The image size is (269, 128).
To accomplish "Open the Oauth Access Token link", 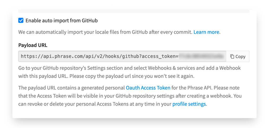I will [148, 88].
